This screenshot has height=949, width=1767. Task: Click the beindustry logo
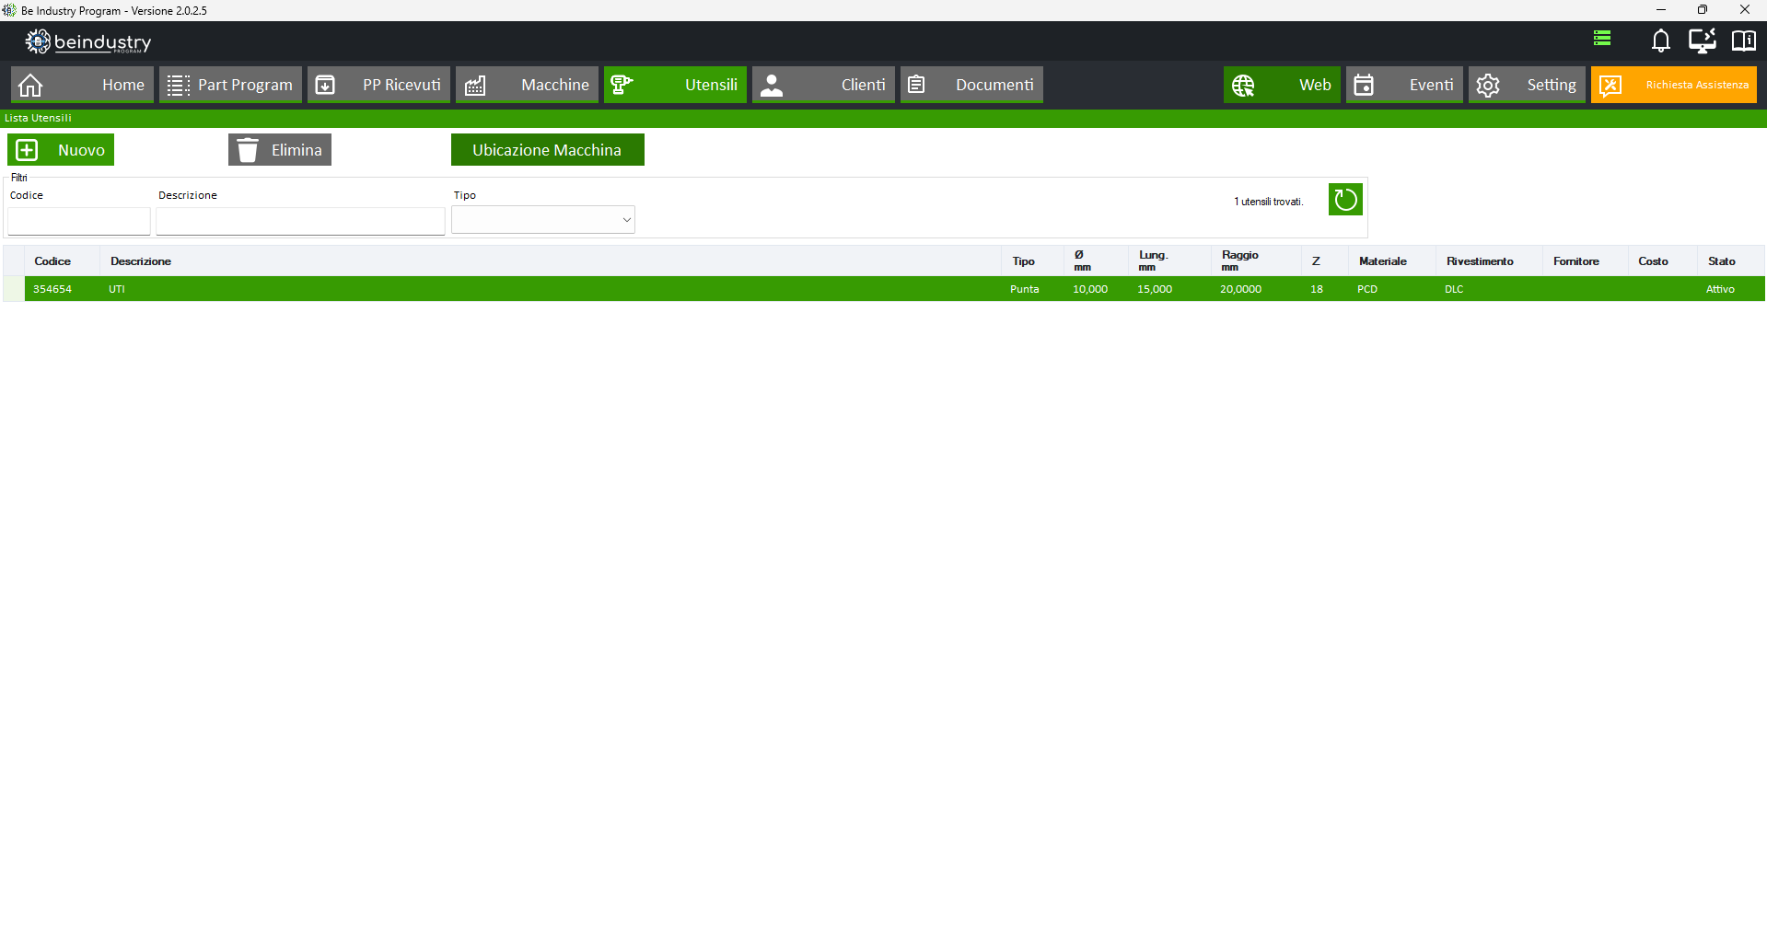[88, 41]
